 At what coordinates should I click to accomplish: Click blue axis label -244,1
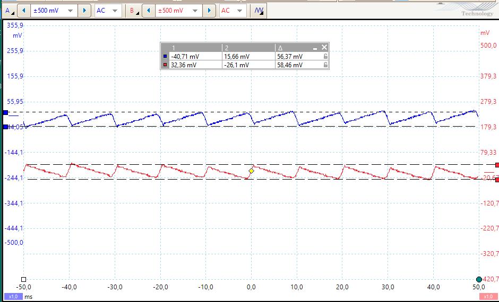pyautogui.click(x=14, y=178)
